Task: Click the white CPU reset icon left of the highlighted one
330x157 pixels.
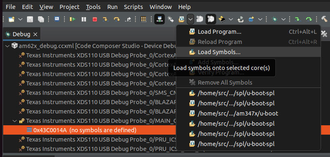Action: tap(199, 19)
